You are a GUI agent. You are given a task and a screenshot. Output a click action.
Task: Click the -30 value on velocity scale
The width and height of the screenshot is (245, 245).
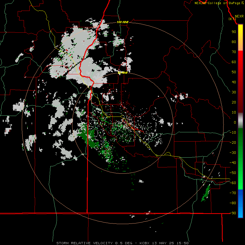[233, 153]
